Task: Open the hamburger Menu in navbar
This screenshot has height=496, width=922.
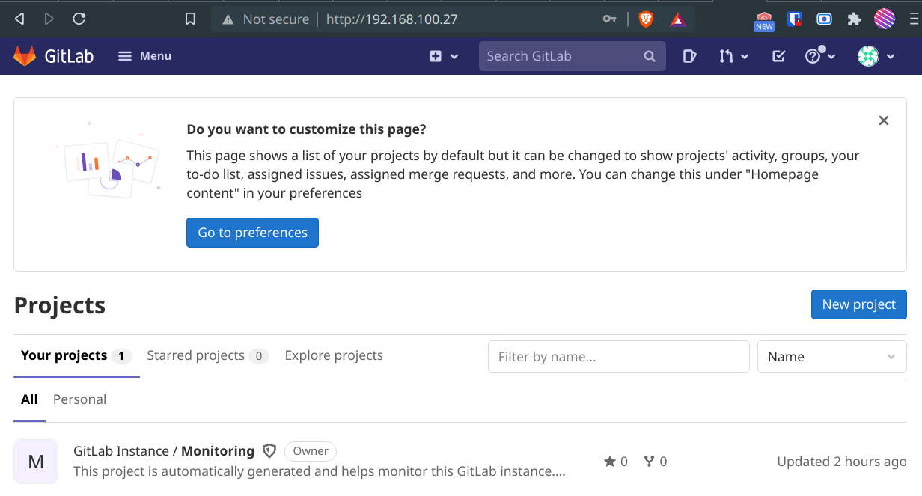Action: click(145, 56)
